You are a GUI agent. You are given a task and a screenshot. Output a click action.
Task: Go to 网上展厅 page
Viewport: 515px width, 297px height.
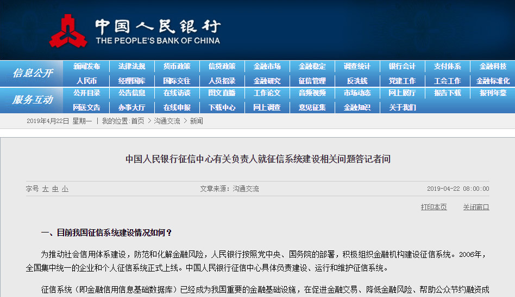(402, 93)
